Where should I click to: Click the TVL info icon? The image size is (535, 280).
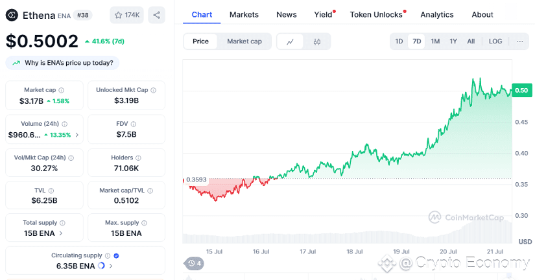tap(51, 191)
